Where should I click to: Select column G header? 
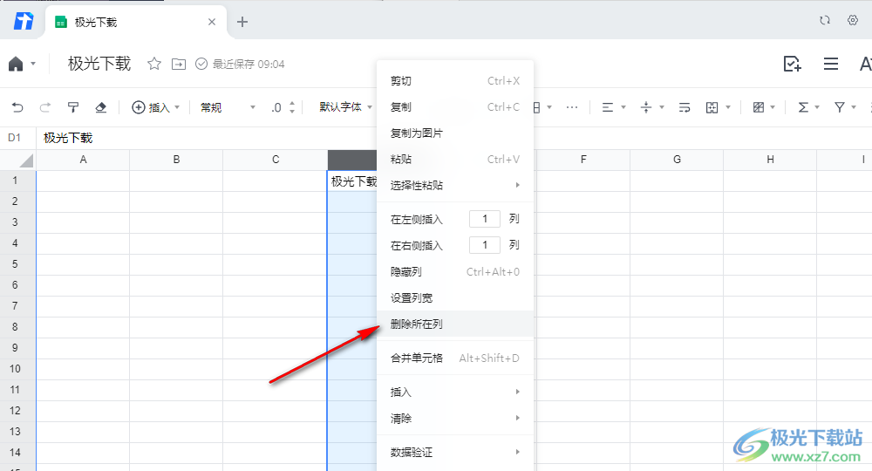677,160
